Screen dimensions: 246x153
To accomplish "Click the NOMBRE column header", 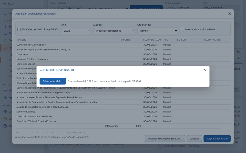I will [x=21, y=40].
